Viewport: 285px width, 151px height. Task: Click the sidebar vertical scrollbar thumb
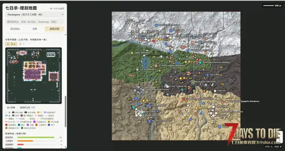tap(65, 111)
